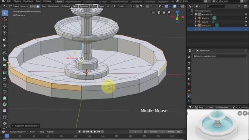The image size is (249, 140).
Task: Hide the Плоскость object with eye icon
Action: 245,25
